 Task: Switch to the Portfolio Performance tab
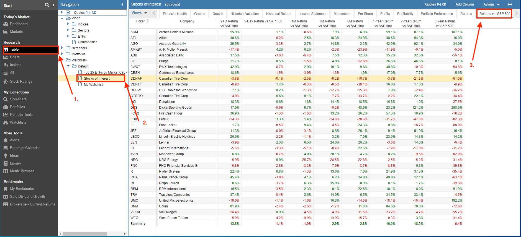[437, 14]
